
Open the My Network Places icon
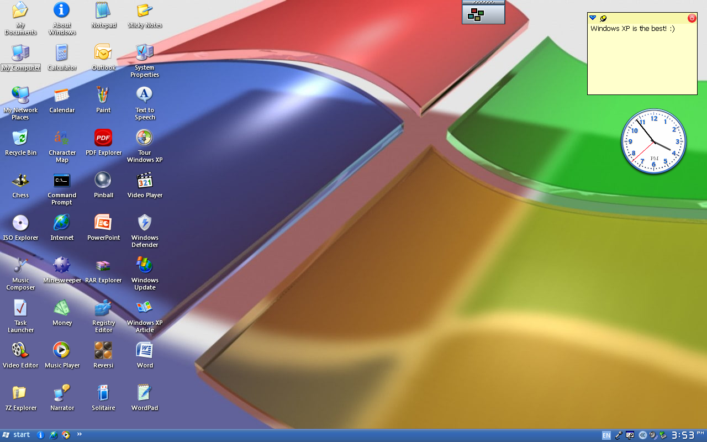[20, 103]
